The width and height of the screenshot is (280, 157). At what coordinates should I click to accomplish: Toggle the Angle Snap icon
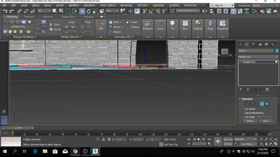[x=151, y=11]
